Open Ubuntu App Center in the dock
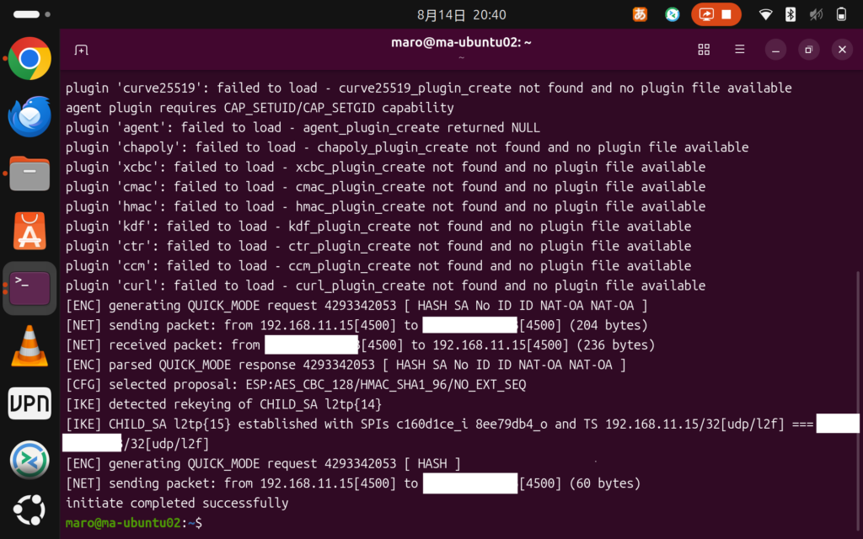The width and height of the screenshot is (863, 539). click(29, 231)
